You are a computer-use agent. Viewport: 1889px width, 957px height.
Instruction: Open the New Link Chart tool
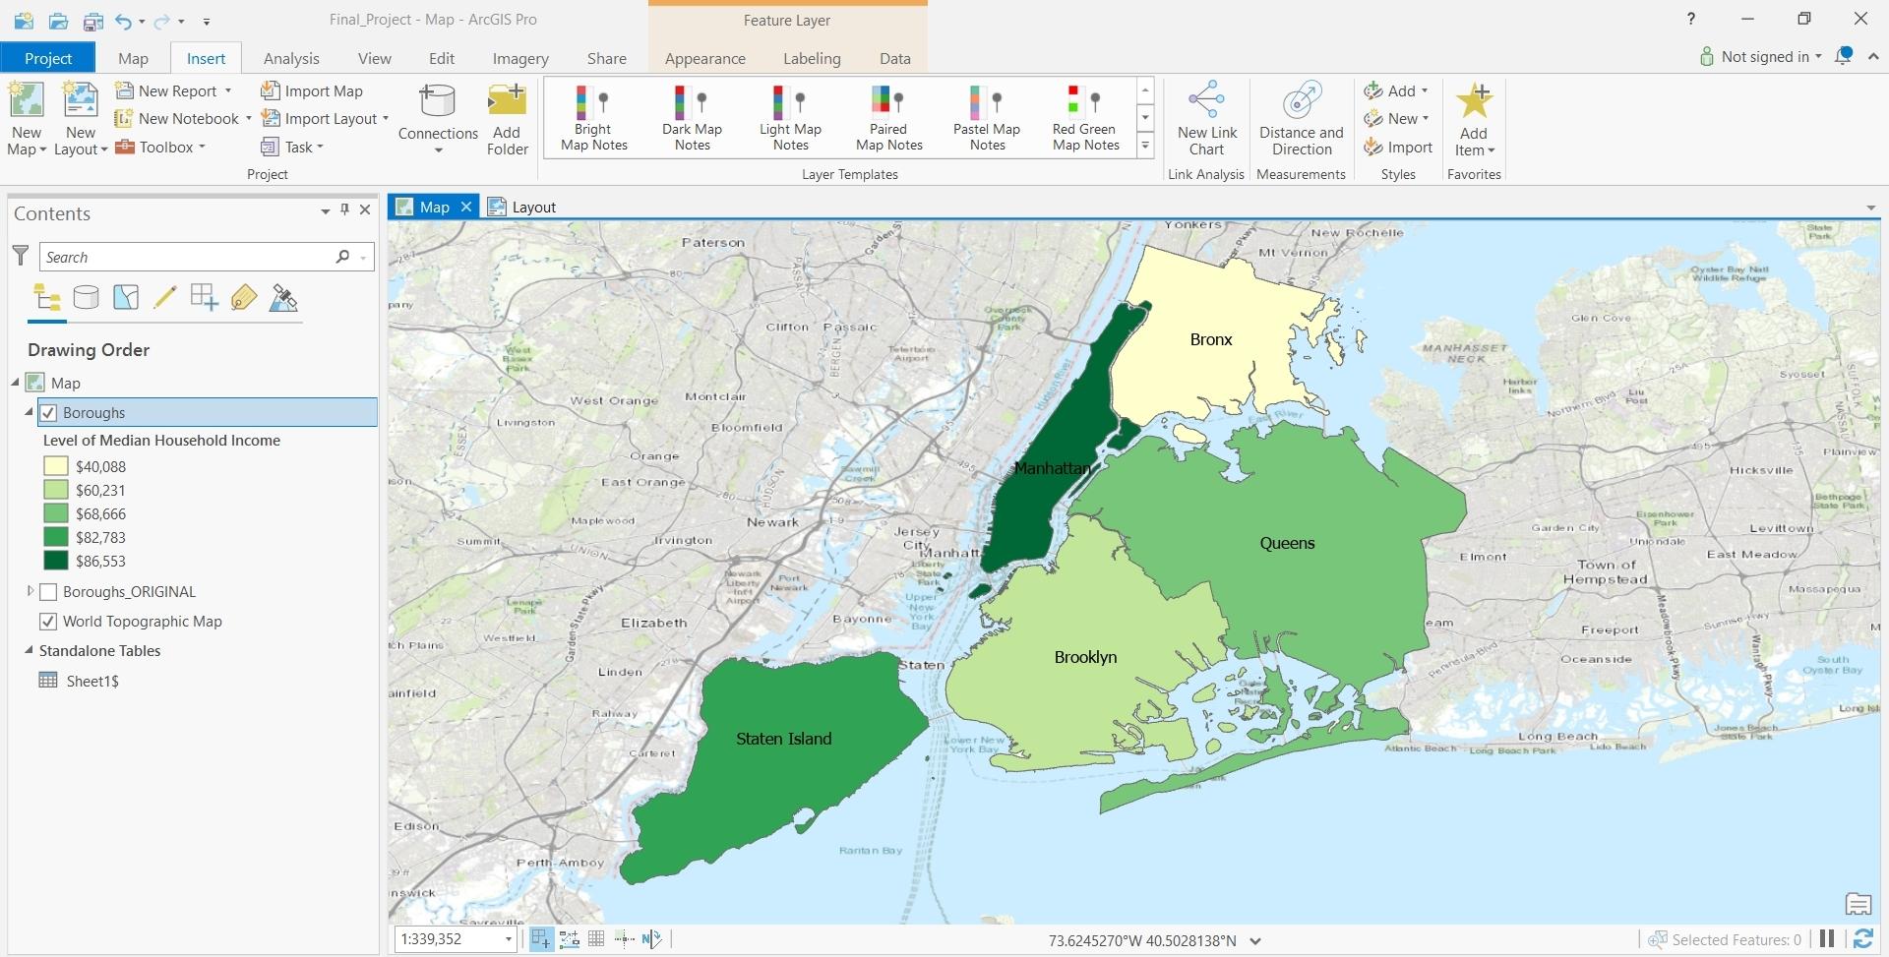click(x=1205, y=116)
